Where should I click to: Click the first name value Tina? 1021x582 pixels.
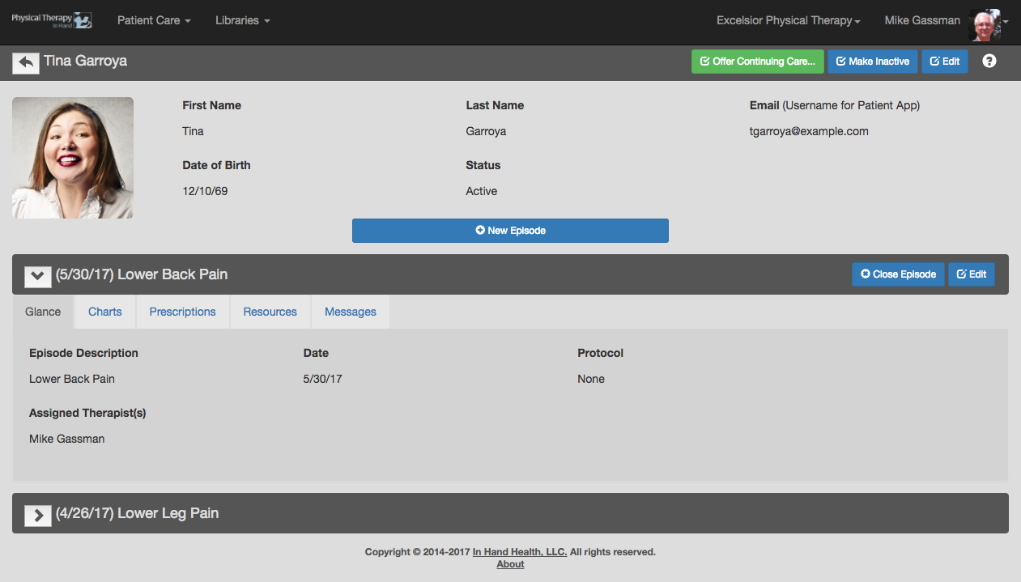[x=193, y=131]
